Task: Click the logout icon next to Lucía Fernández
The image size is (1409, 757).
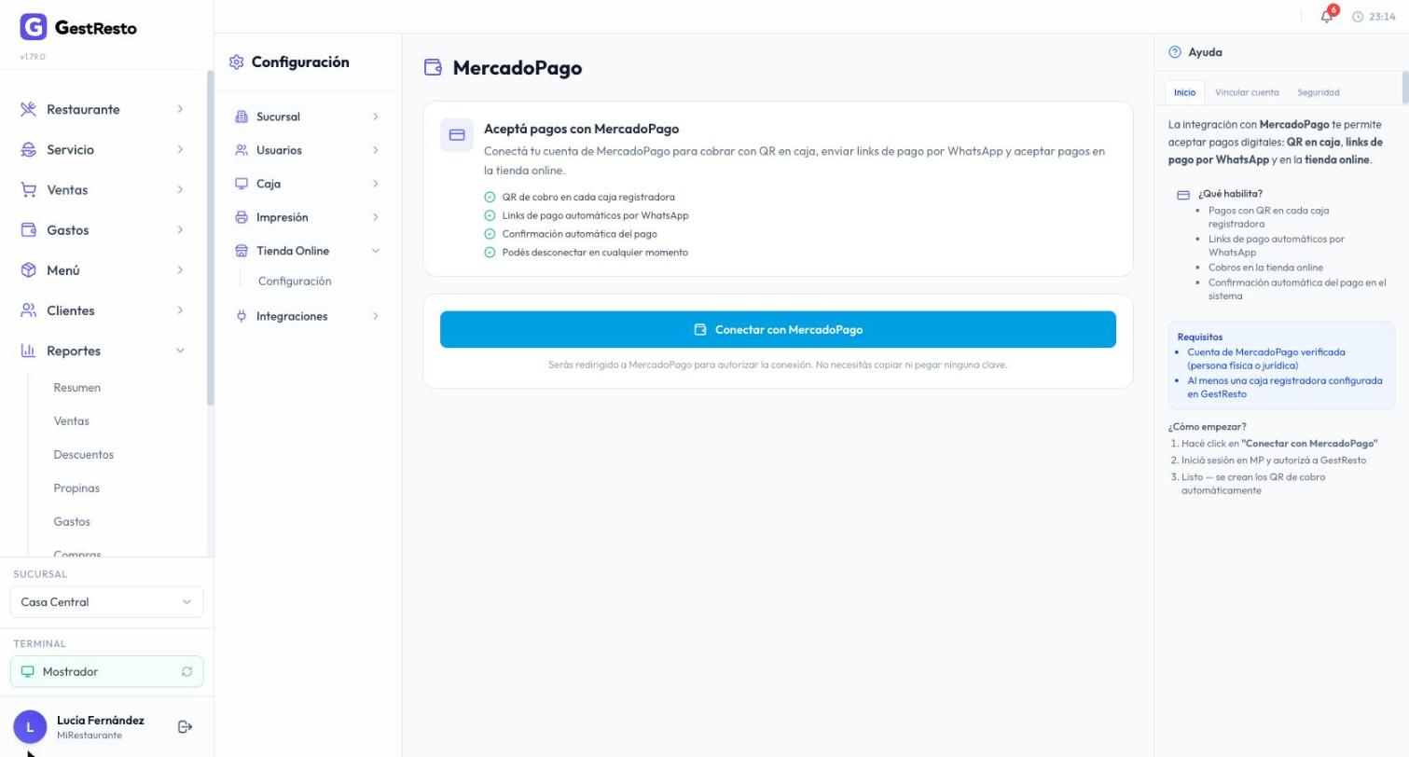Action: (x=185, y=727)
